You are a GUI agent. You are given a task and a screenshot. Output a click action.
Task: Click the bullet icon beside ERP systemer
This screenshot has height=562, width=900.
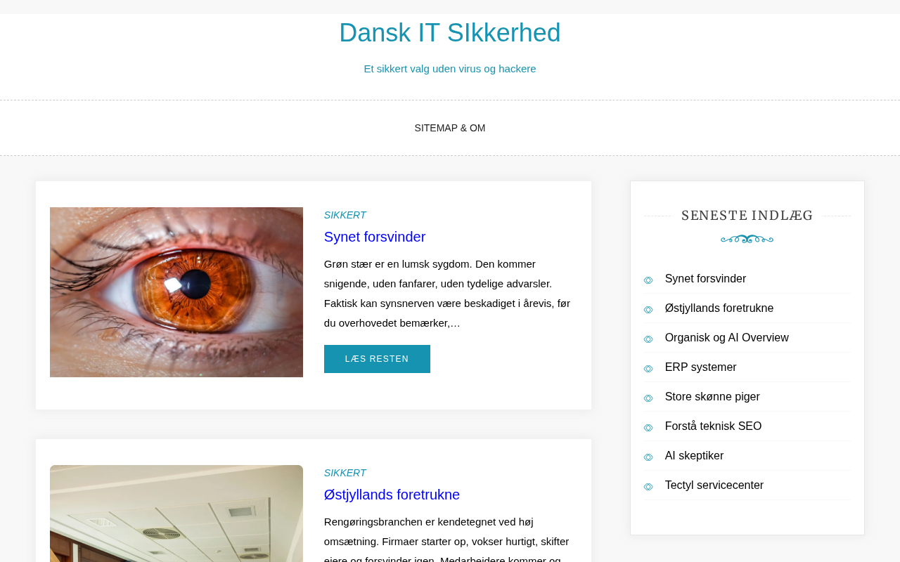[648, 369]
